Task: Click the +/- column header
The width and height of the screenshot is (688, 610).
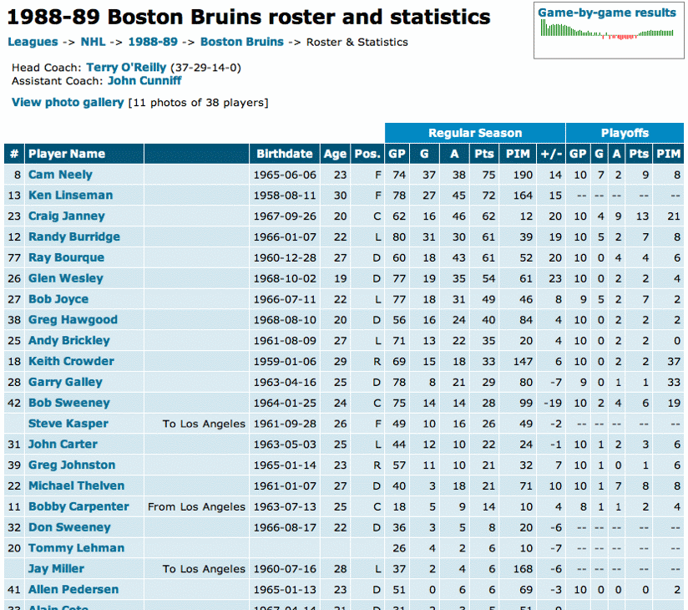Action: 551,154
